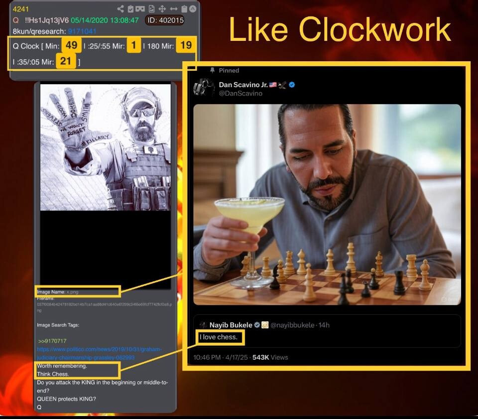
Task: Click the @DanScavino handle
Action: 240,93
